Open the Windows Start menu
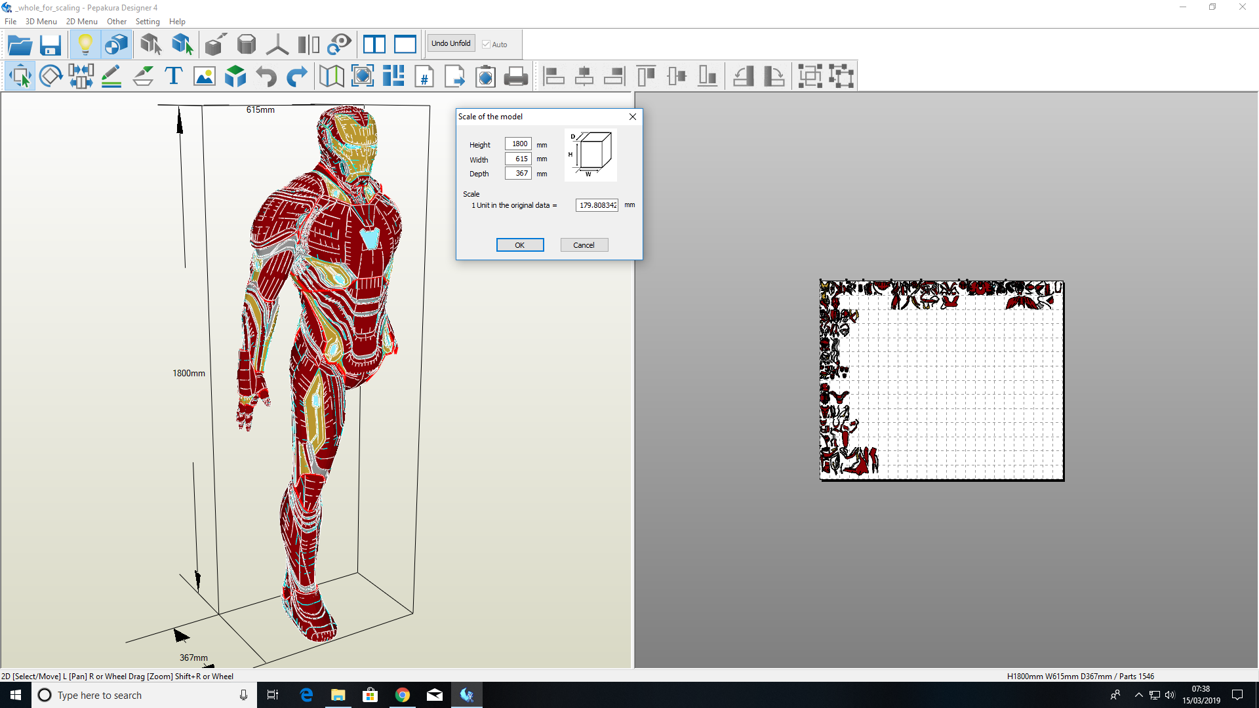The width and height of the screenshot is (1259, 708). 16,695
